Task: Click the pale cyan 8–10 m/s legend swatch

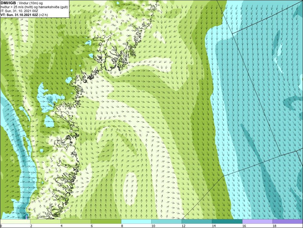Action: coord(136,221)
